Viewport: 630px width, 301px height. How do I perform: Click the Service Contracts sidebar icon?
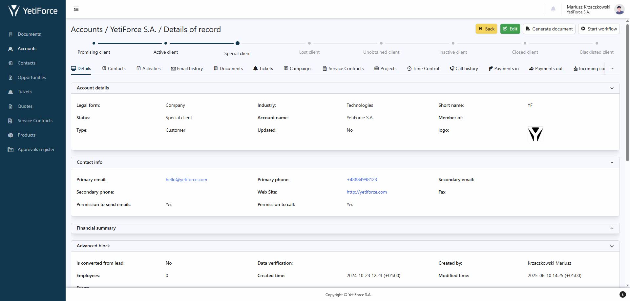coord(10,121)
